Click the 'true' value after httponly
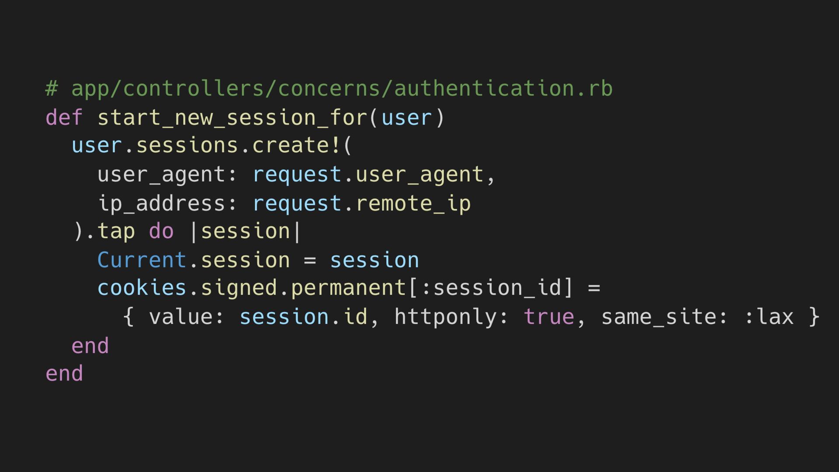The height and width of the screenshot is (472, 839). [x=549, y=317]
